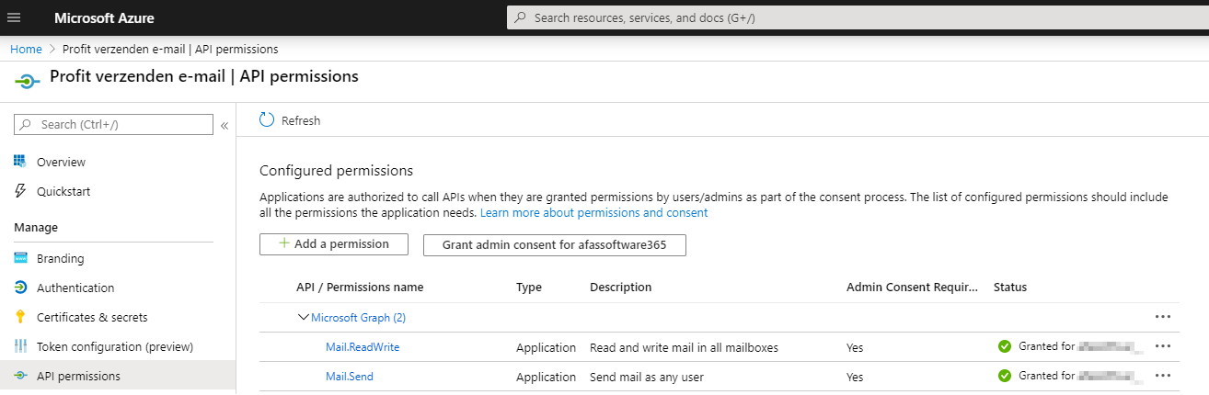
Task: Click breadcrumb 'Profit verzenden e-mail | API permissions'
Action: pyautogui.click(x=170, y=49)
